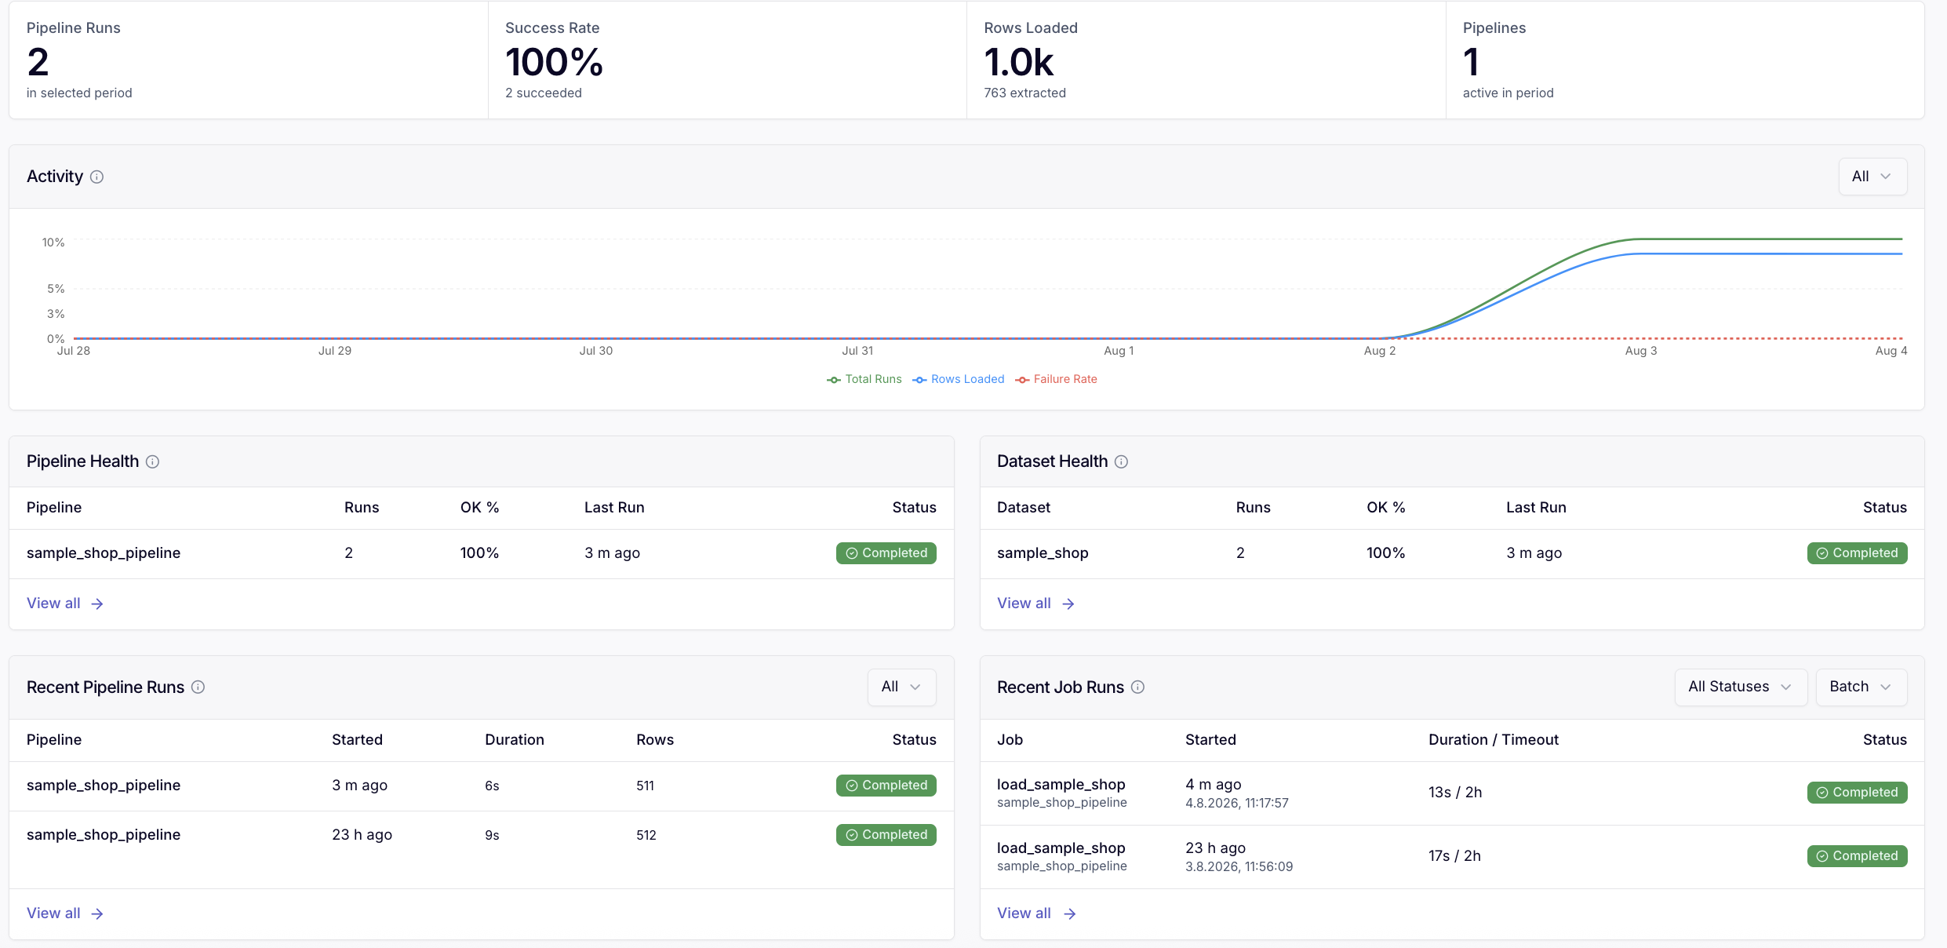1947x948 pixels.
Task: Click the arrow icon after Recent Pipeline Runs View all
Action: [97, 913]
